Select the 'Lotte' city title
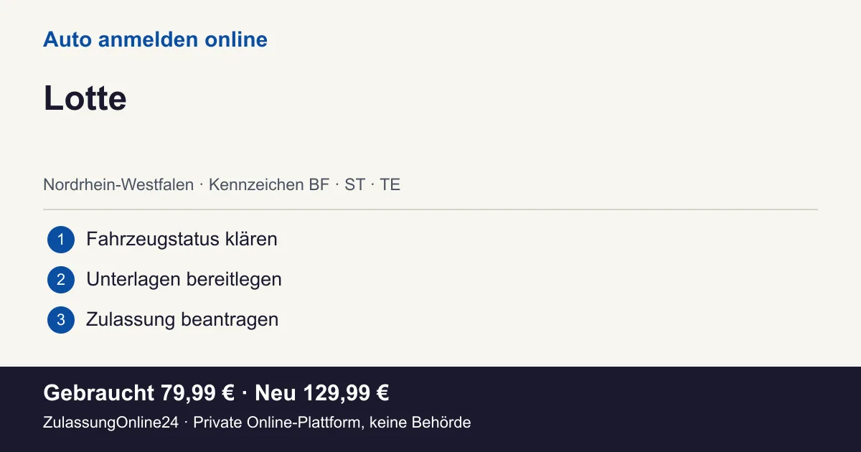The height and width of the screenshot is (452, 861). click(x=85, y=98)
